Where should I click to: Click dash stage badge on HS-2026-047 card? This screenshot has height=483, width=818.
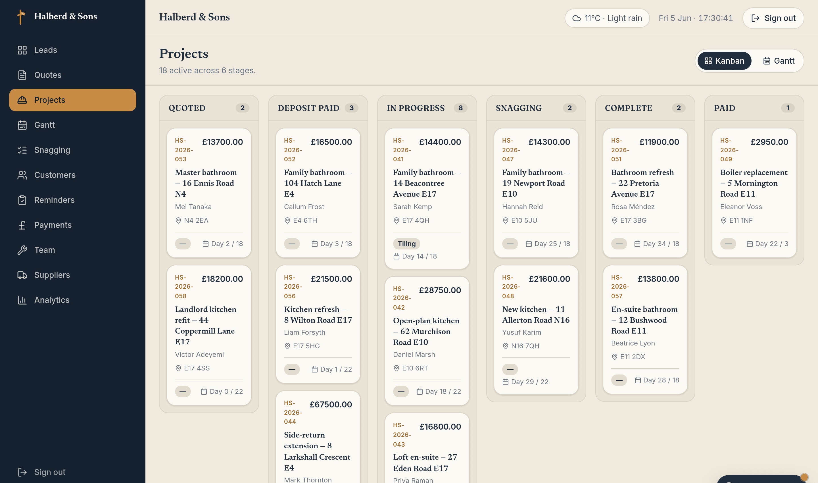[510, 244]
